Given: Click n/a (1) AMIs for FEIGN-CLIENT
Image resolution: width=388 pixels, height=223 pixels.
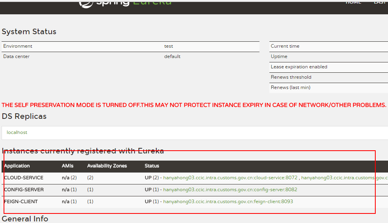Looking at the screenshot, I should click(69, 202).
